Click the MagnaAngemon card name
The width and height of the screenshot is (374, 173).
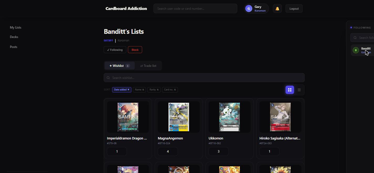(x=170, y=138)
